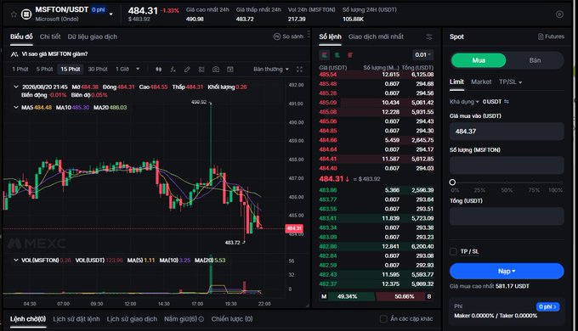Open Chiến lược (0) tab
The height and width of the screenshot is (331, 578).
click(232, 319)
